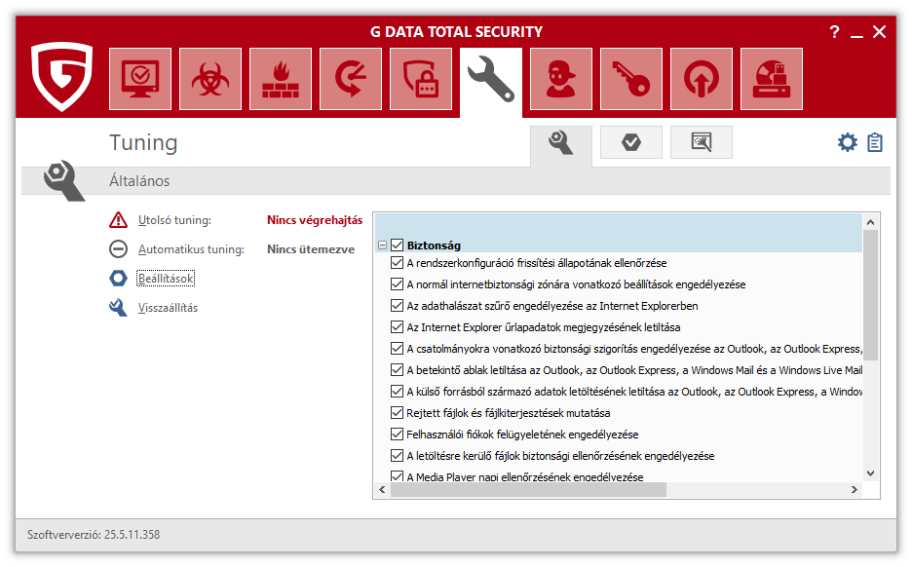Uncheck külső forrásból származó adatok letöltésének letiltása
This screenshot has width=912, height=567.
397,392
